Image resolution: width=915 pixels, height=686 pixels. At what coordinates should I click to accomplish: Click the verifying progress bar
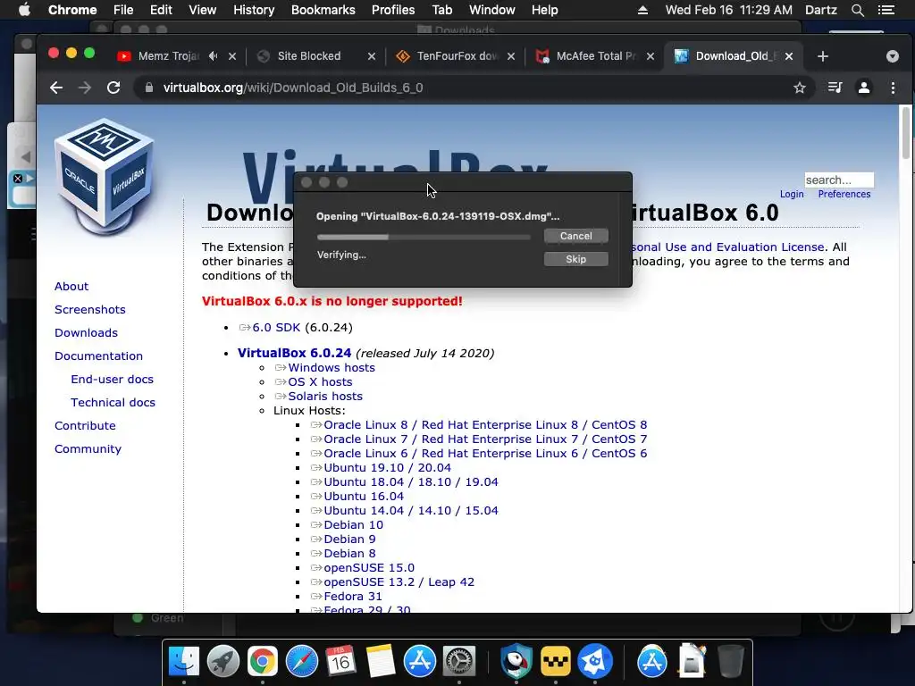click(x=424, y=237)
